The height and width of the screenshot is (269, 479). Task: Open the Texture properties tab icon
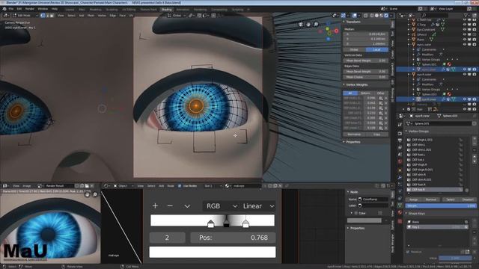400,221
